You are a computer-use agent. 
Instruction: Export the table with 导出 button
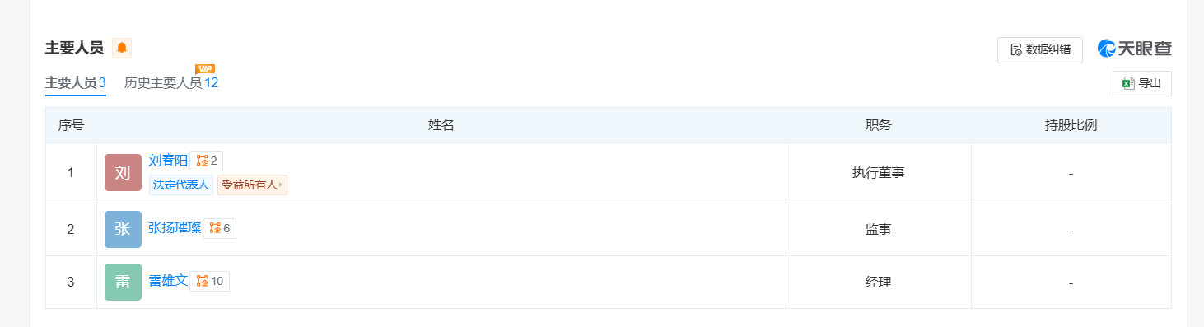1142,83
